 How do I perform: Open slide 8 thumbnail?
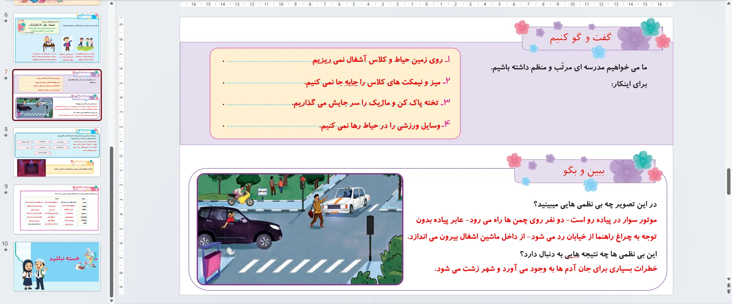coord(57,152)
